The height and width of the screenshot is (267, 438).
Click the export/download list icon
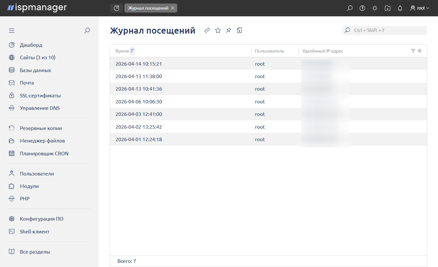click(x=240, y=30)
